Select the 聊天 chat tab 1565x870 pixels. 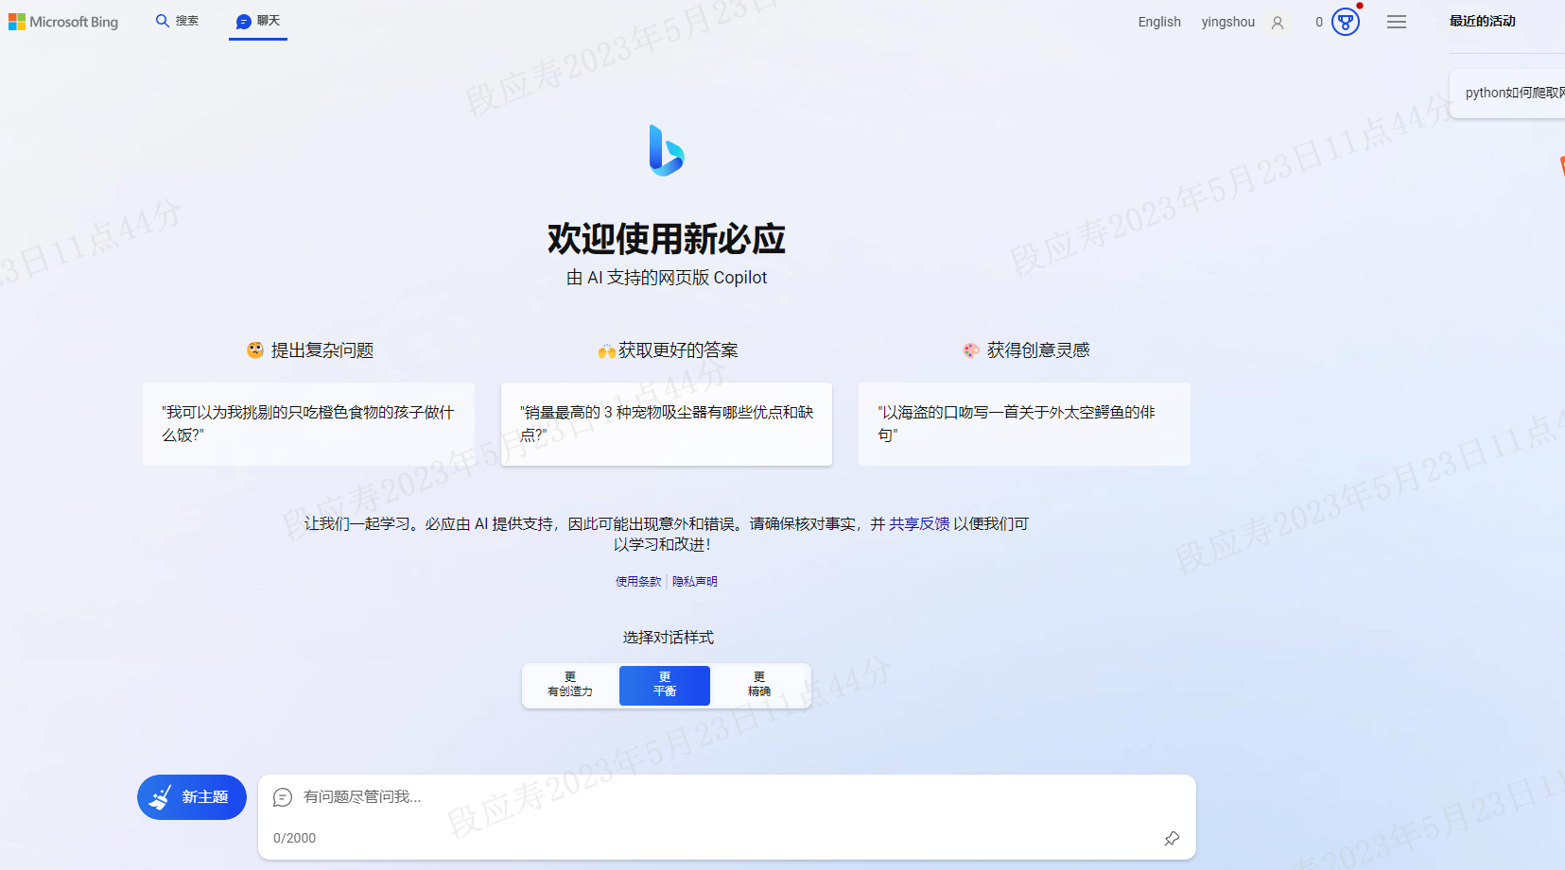pos(258,21)
